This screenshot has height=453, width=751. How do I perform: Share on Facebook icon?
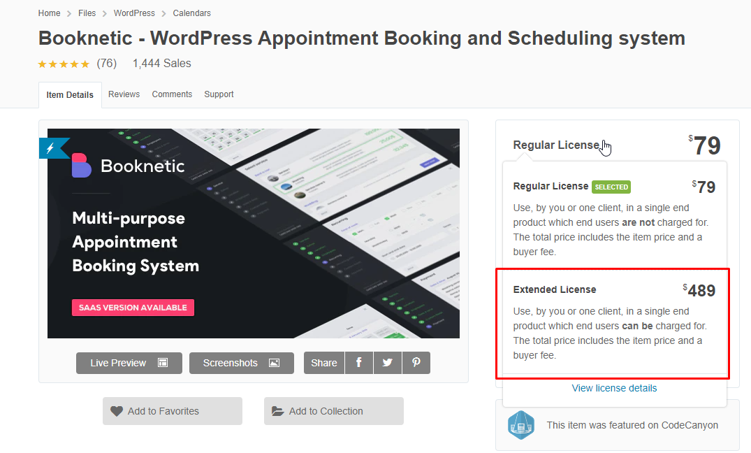[359, 363]
